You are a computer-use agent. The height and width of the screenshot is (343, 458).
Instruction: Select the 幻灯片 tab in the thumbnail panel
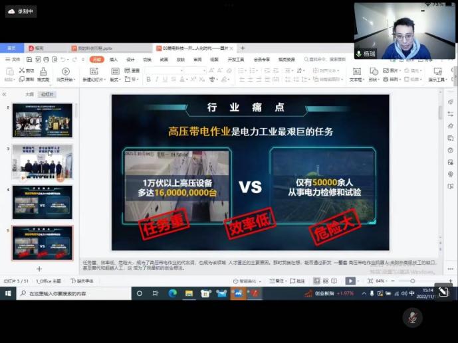point(47,94)
